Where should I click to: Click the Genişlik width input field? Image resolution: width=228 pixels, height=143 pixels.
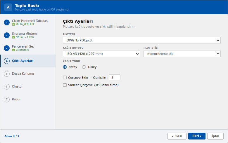pyautogui.click(x=114, y=78)
